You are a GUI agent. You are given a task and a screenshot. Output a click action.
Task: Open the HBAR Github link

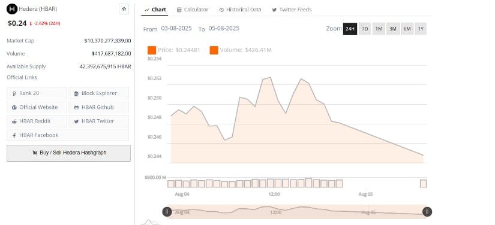(x=99, y=107)
